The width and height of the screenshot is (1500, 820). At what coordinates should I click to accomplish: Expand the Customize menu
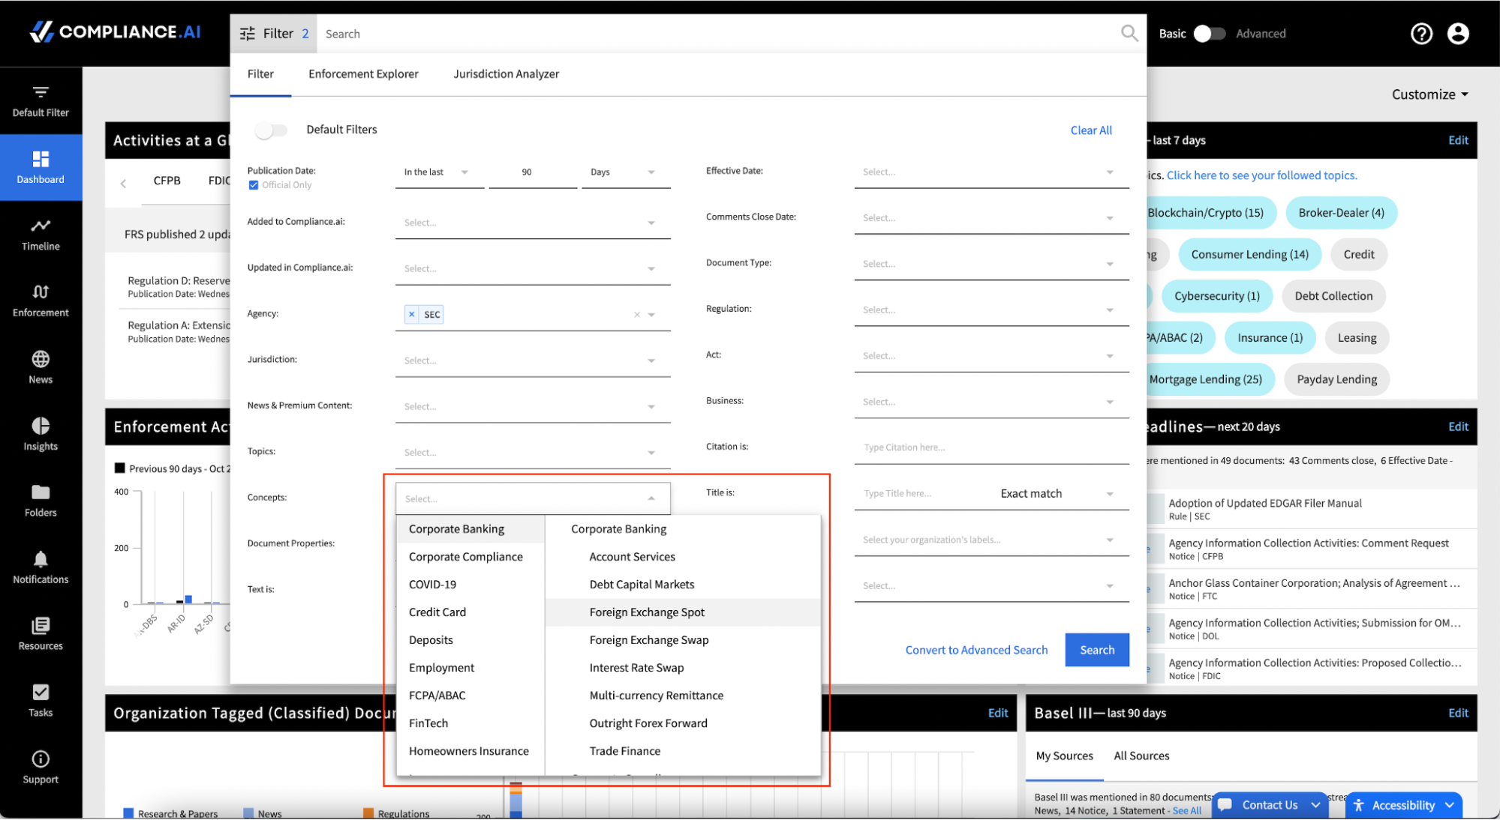(1430, 94)
